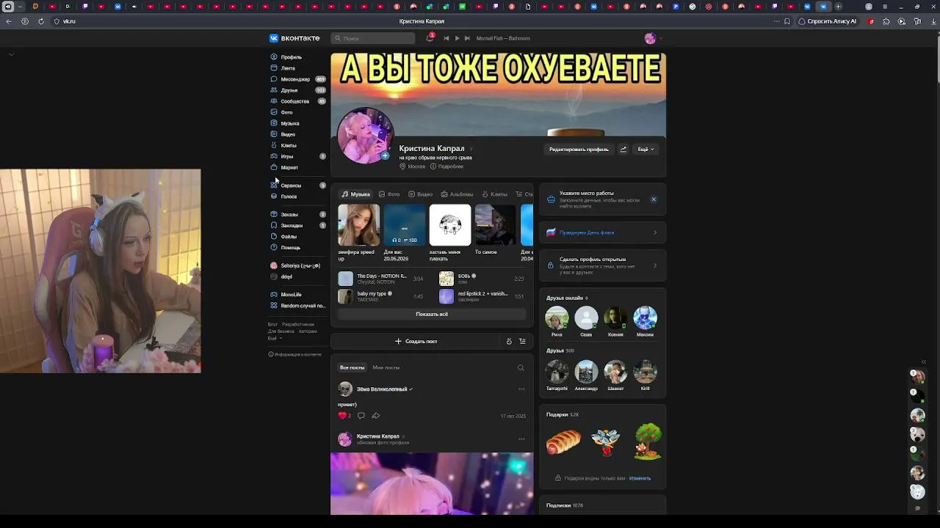Open Фото in the sidebar

[x=286, y=112]
